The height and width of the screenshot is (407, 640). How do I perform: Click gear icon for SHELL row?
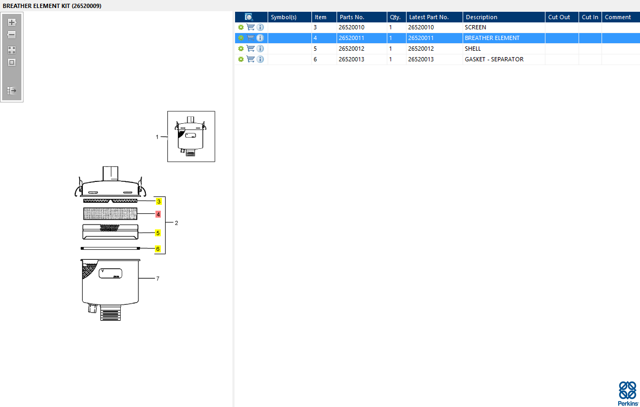click(241, 49)
